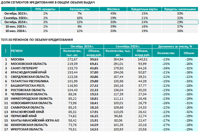Click the Сентябрь 2024 г. row label in shares table
The image size is (199, 132).
point(16,18)
